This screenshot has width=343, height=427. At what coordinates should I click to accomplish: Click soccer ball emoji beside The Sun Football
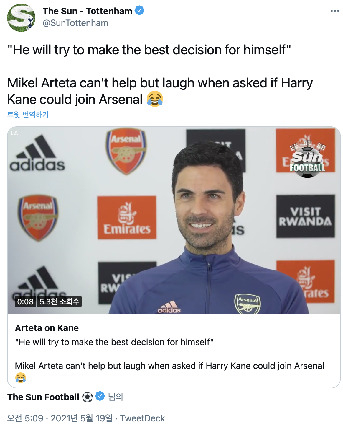click(88, 397)
